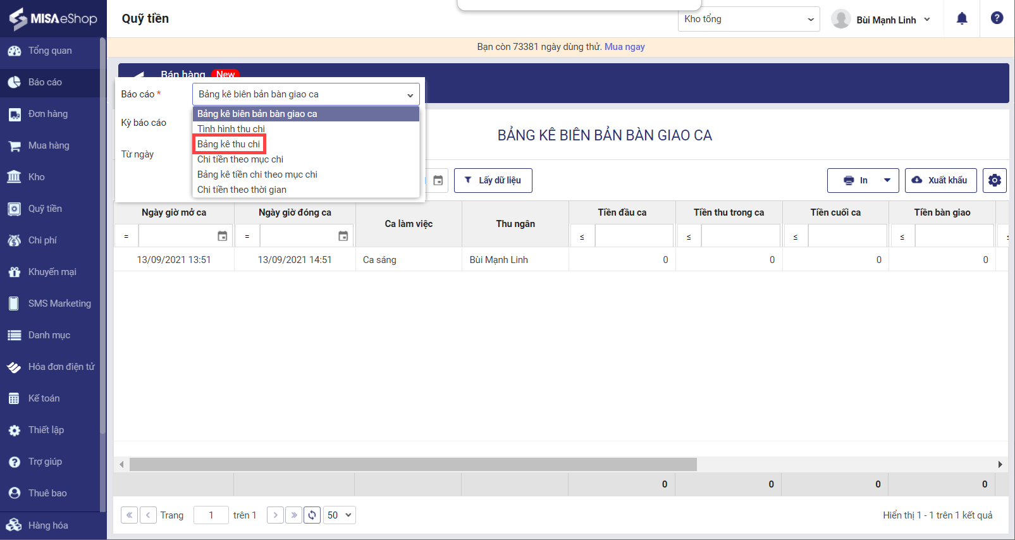This screenshot has height=540, width=1015.
Task: Click the page number input box
Action: pos(211,515)
